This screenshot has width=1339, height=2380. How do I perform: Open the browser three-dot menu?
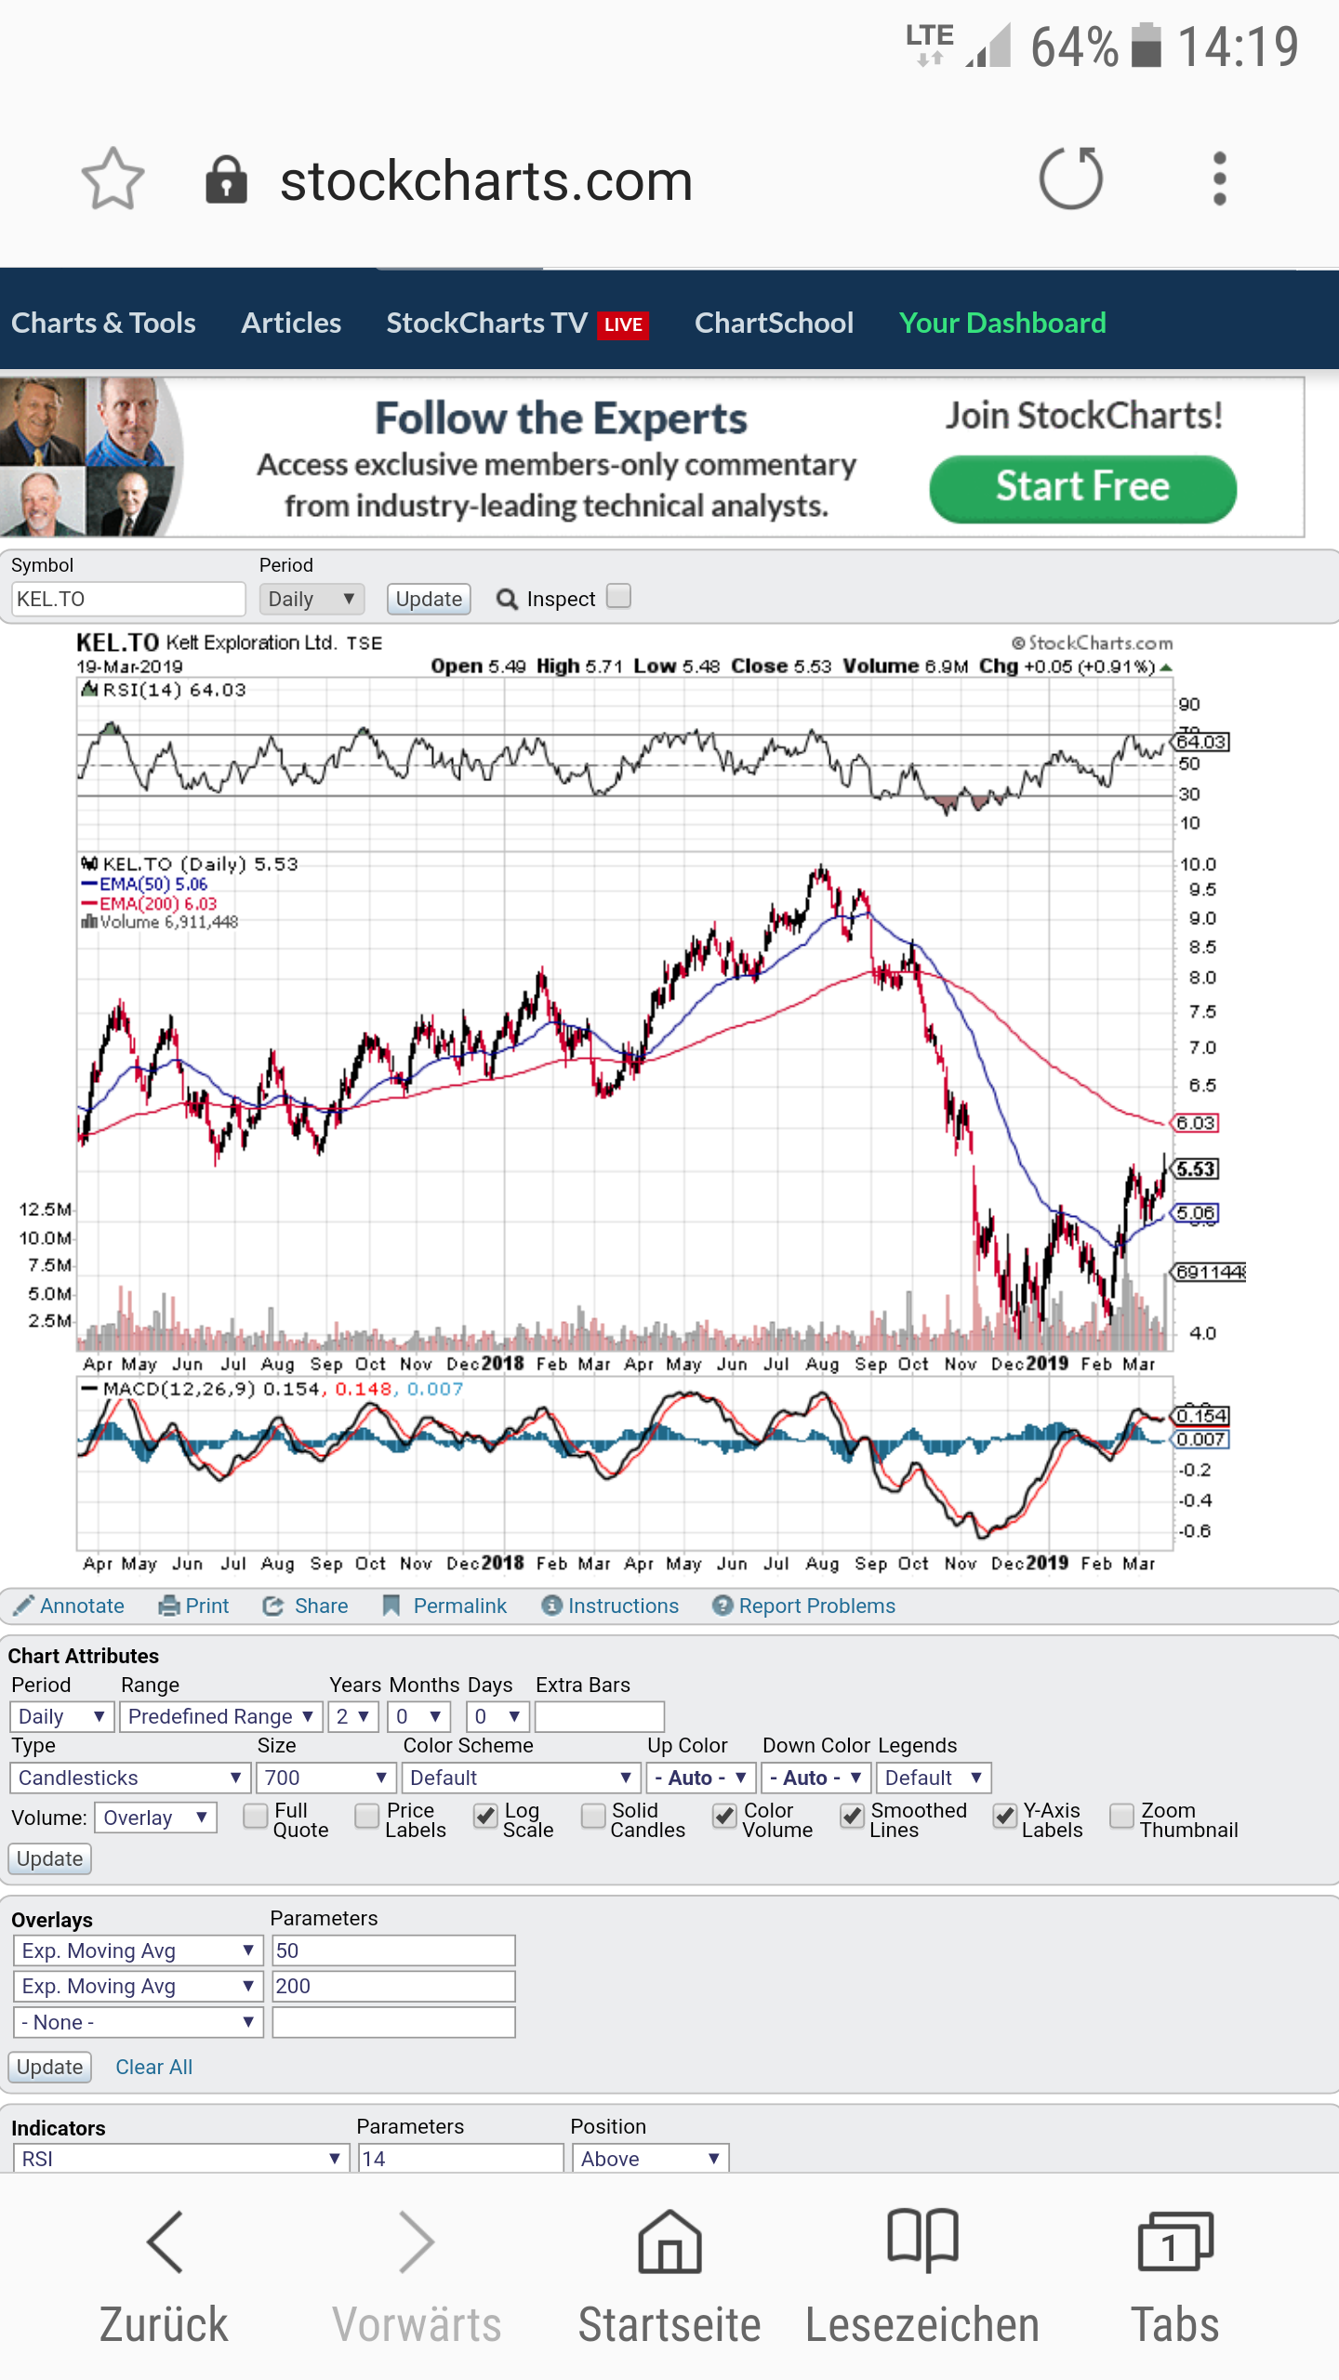coord(1220,178)
